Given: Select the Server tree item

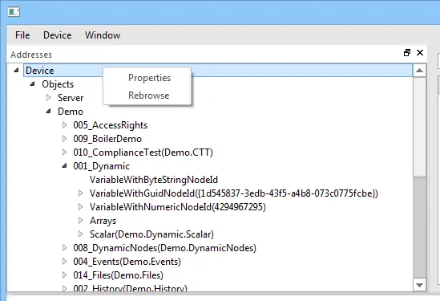Looking at the screenshot, I should [71, 98].
